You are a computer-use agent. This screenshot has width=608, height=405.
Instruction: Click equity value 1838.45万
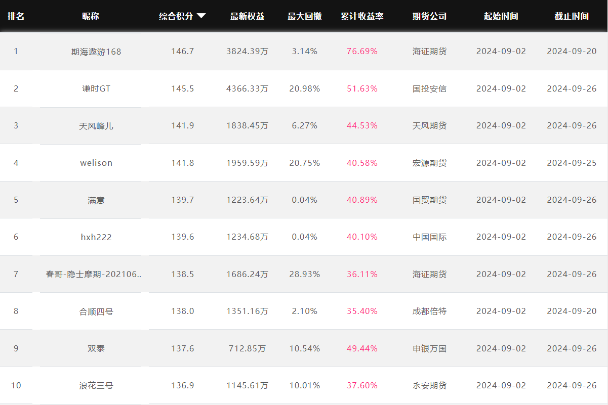click(247, 126)
